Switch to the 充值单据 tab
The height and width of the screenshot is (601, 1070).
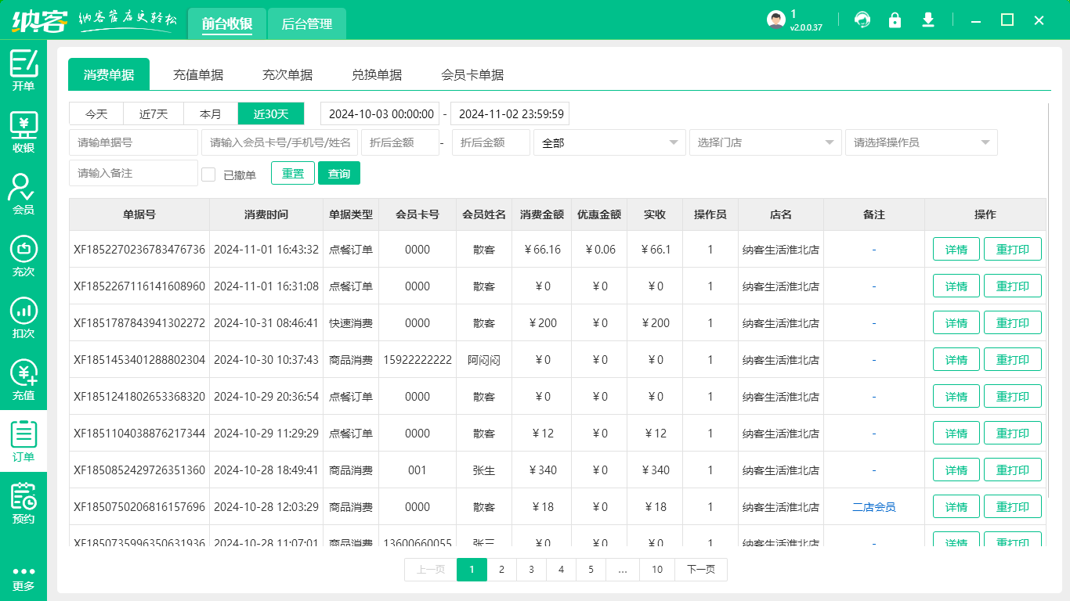198,75
